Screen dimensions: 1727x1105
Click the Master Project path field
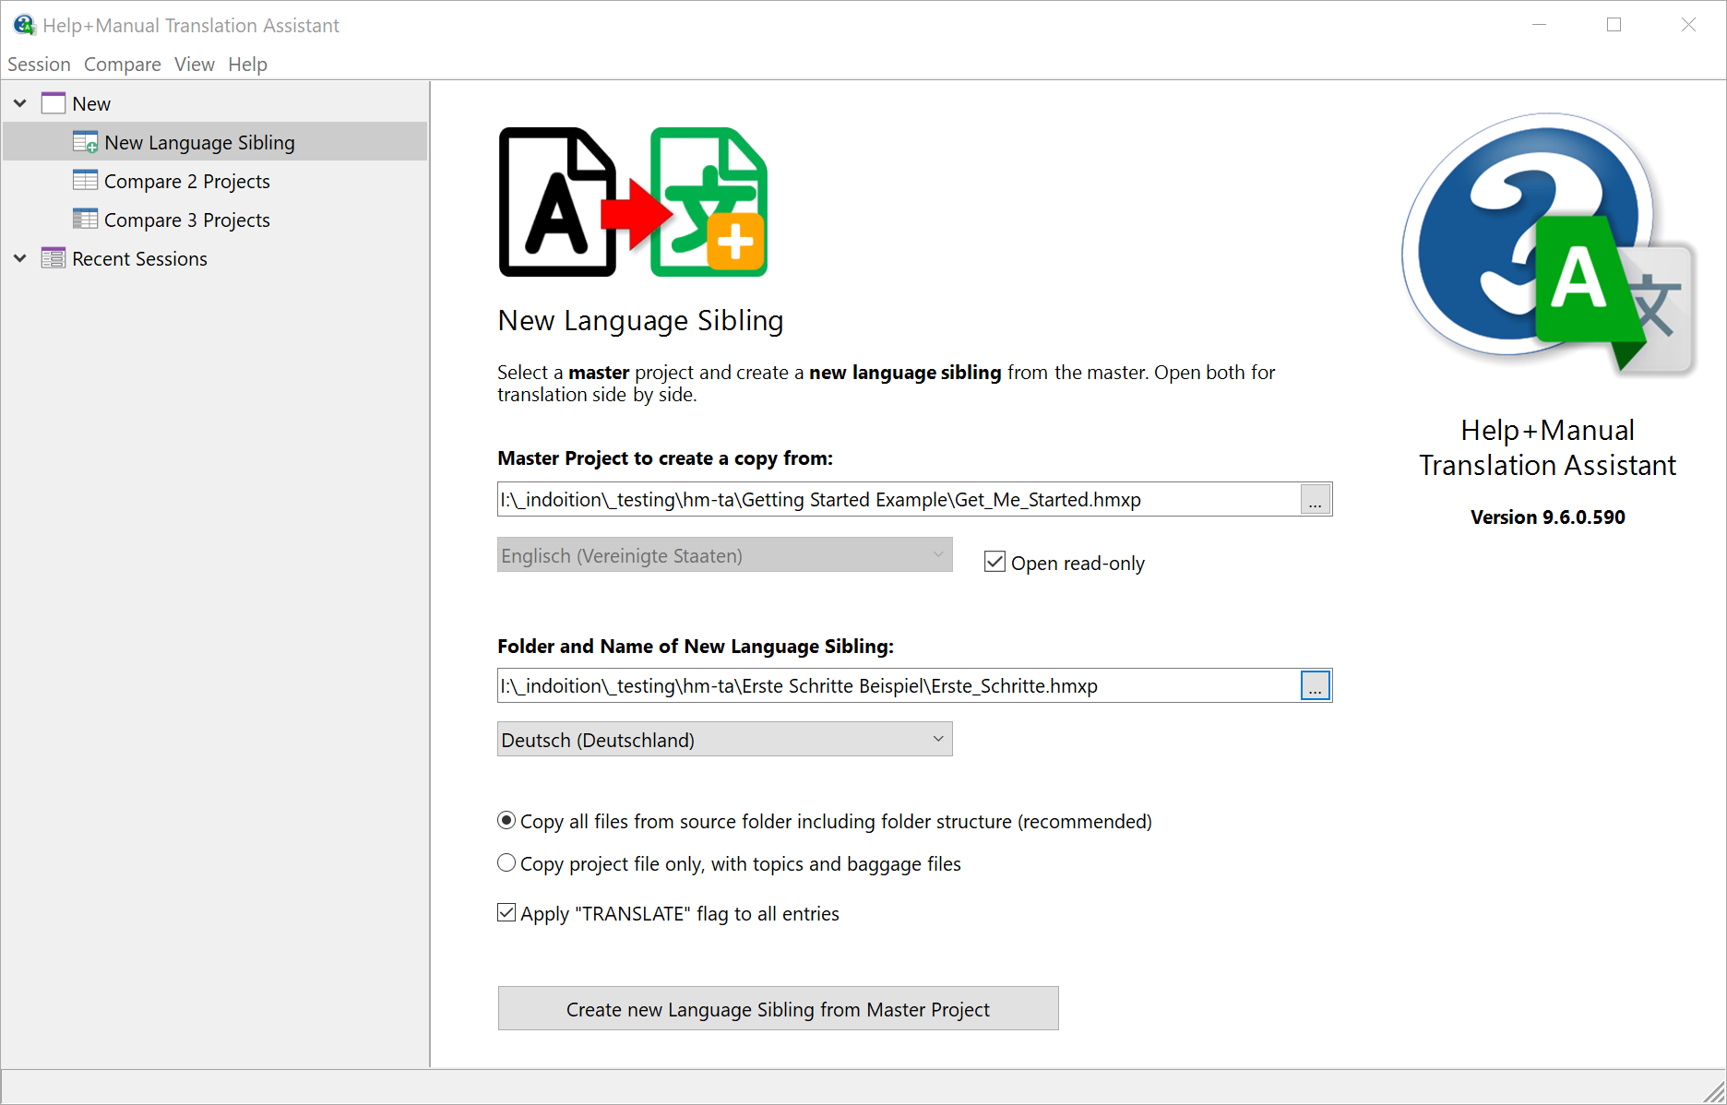899,500
